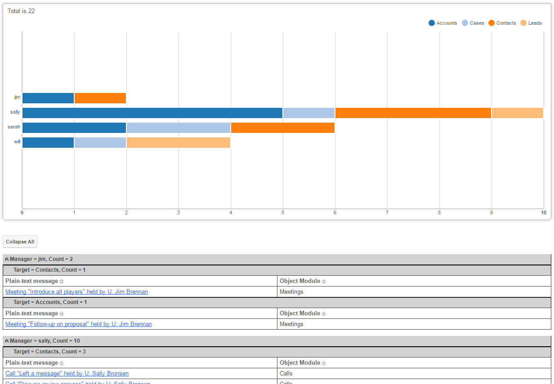Click jim's Contacts bar segment

(100, 98)
